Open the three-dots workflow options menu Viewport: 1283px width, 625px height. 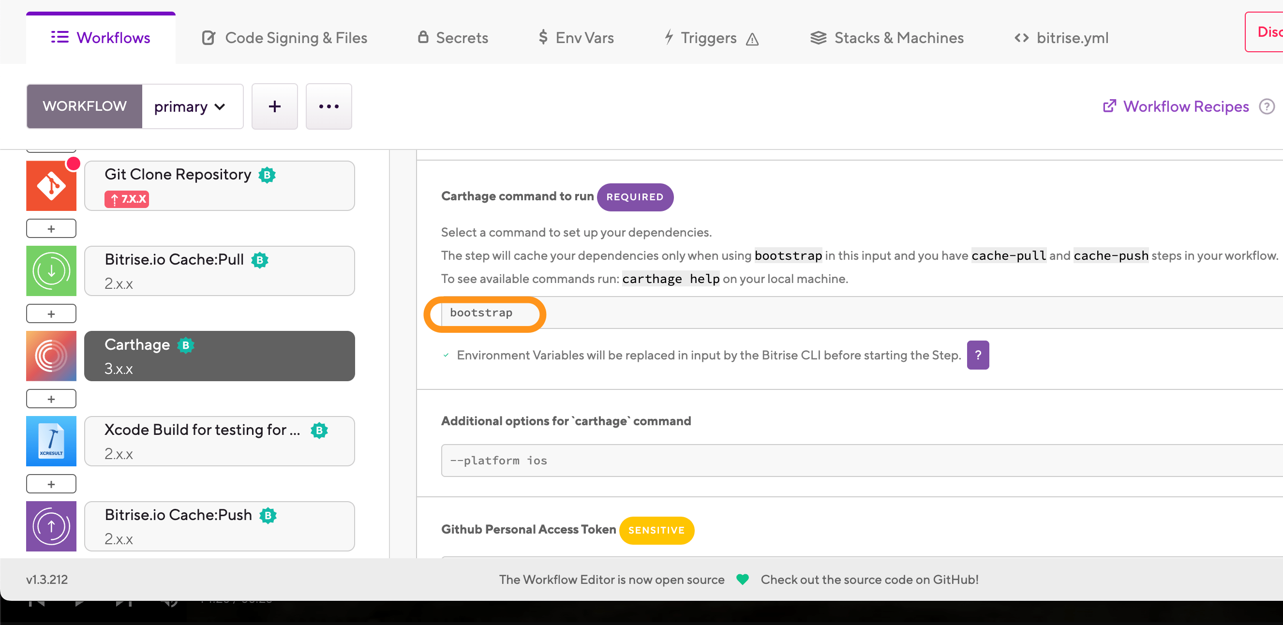coord(328,106)
